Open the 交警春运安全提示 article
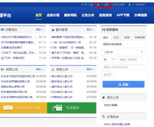The width and height of the screenshot is (154, 127). (x=11, y=47)
